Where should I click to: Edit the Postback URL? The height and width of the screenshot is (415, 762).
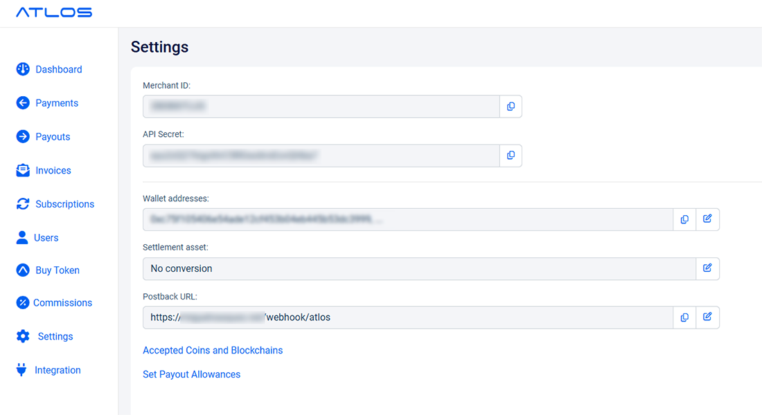coord(707,317)
